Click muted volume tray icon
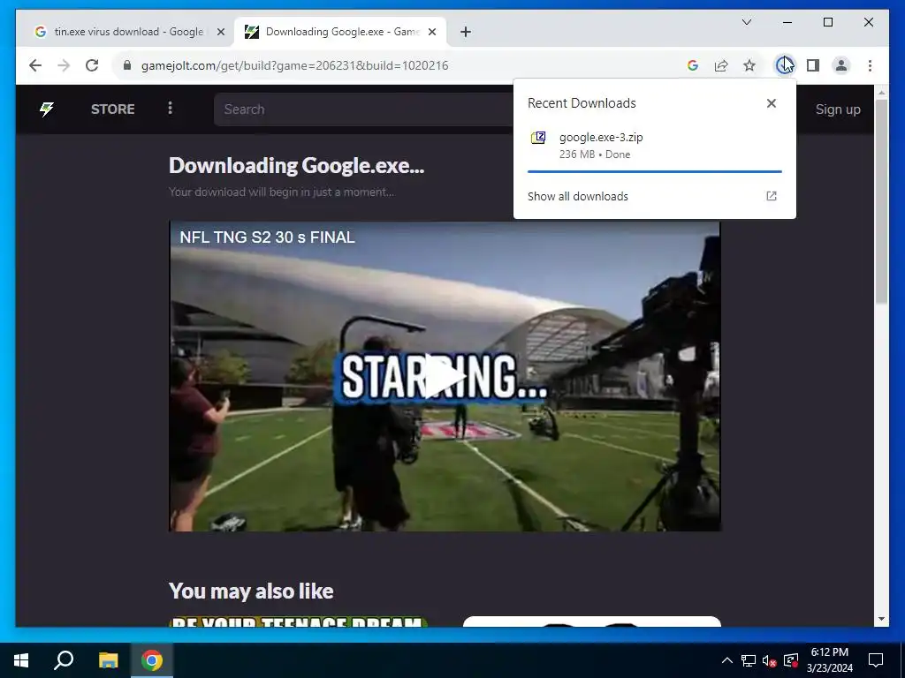The width and height of the screenshot is (905, 678). point(770,660)
